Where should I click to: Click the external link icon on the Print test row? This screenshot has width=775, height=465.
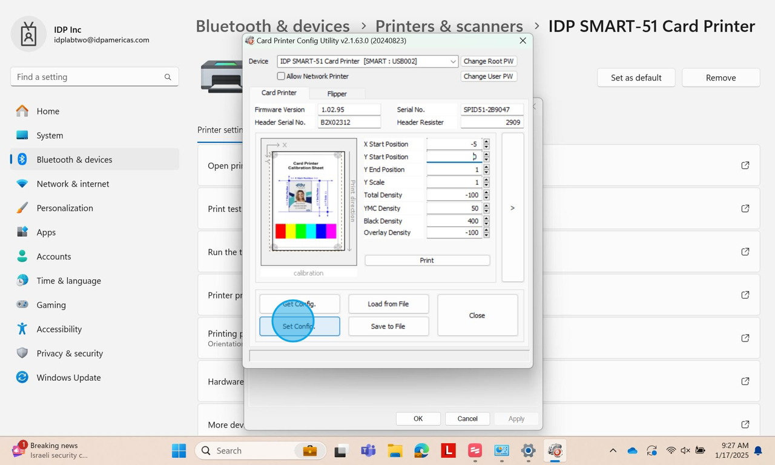point(745,208)
